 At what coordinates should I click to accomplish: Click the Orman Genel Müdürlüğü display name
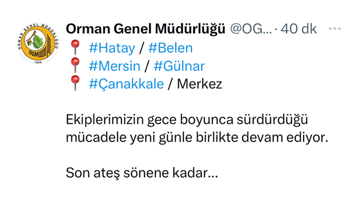[x=146, y=29]
